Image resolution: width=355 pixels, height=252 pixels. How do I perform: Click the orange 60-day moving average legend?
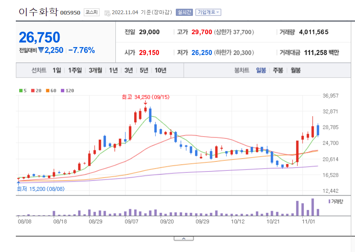tap(51, 90)
